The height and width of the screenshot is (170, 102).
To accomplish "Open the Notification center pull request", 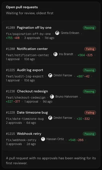I will tap(32, 49).
